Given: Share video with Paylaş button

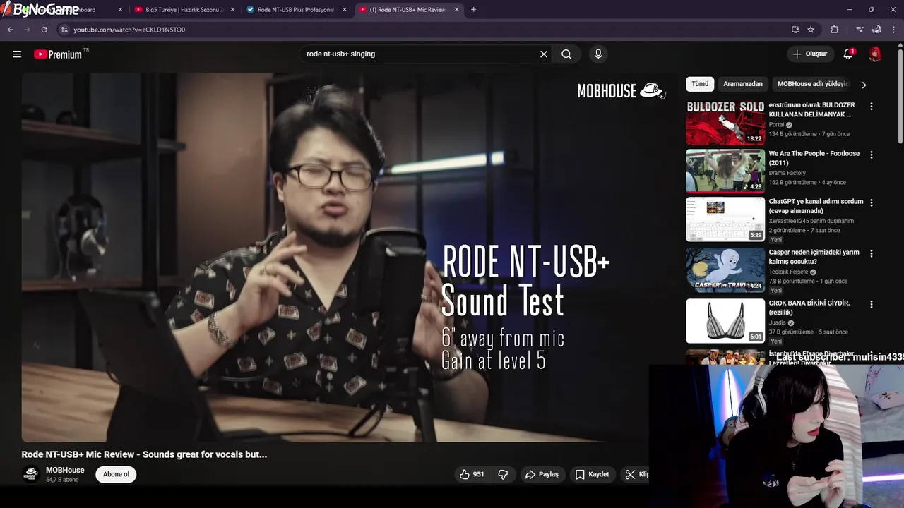Looking at the screenshot, I should (x=542, y=474).
